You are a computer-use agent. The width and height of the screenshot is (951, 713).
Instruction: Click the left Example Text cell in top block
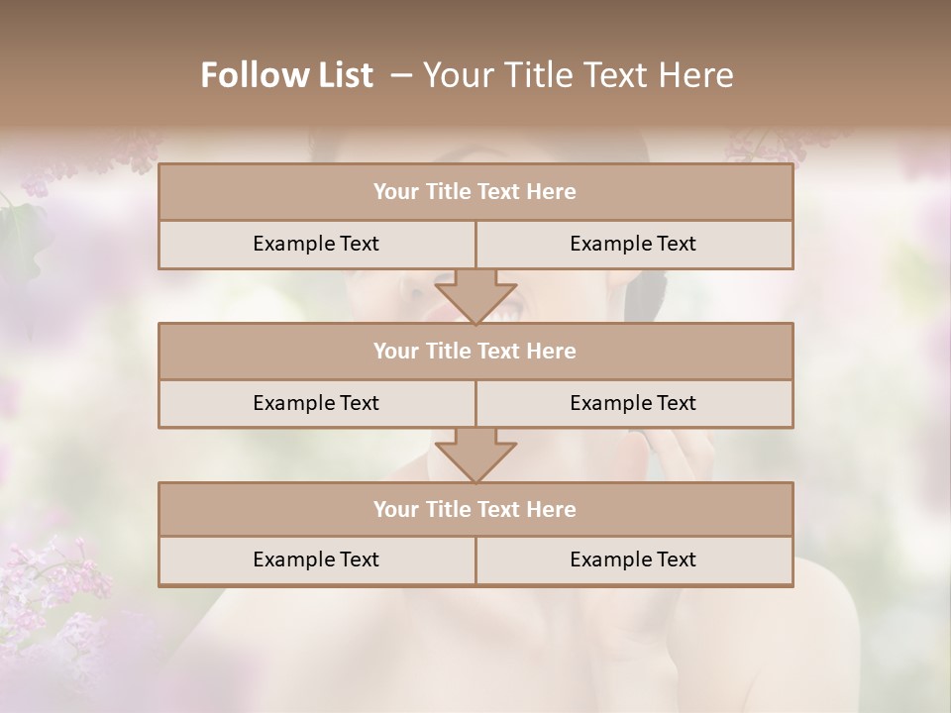click(316, 244)
